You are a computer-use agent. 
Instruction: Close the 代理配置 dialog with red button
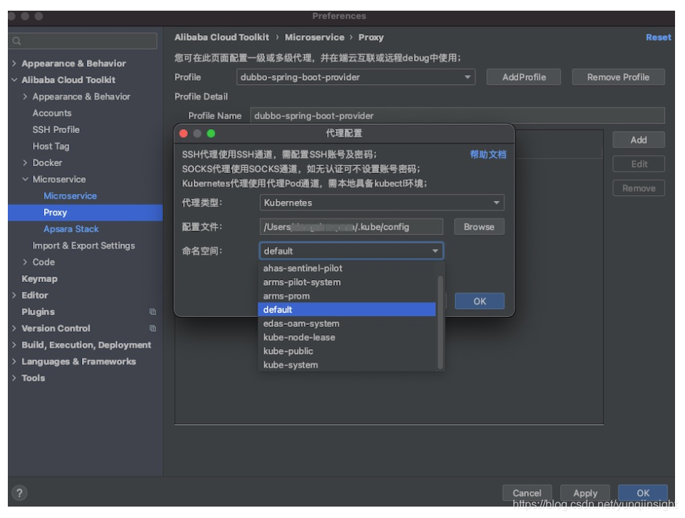(184, 134)
